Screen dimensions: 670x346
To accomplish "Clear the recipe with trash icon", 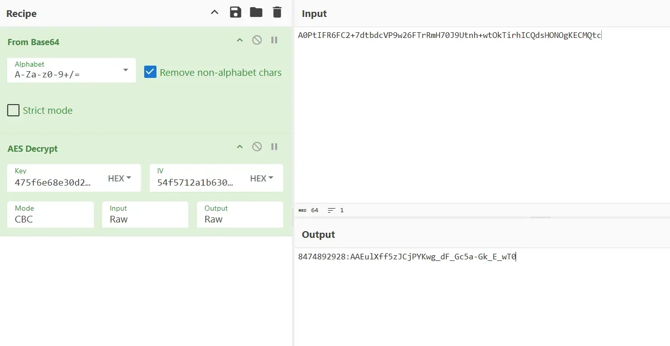I will (277, 12).
